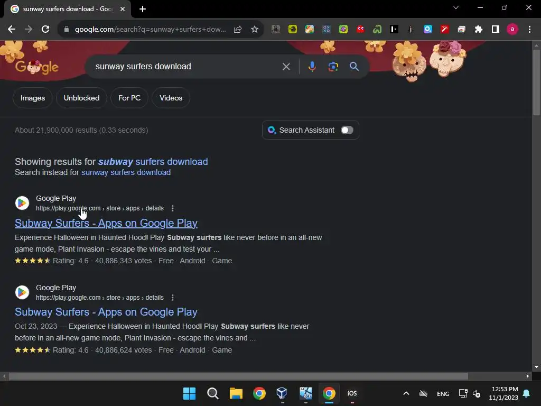Click the vertical scrollbar thumb
541x406 pixels.
(x=536, y=82)
